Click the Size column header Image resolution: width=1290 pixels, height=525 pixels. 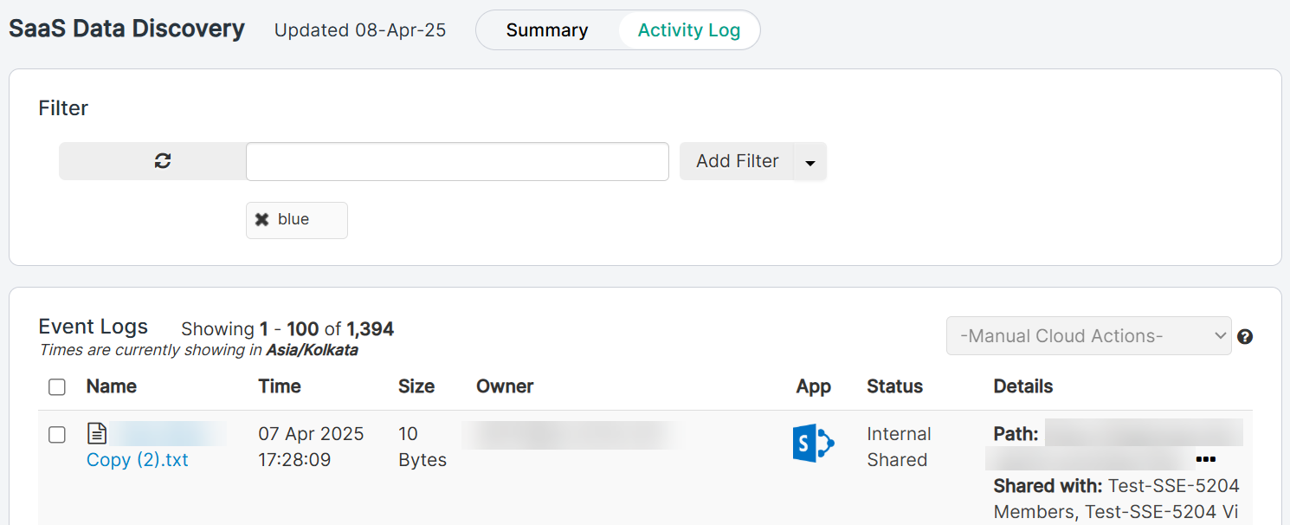[416, 386]
